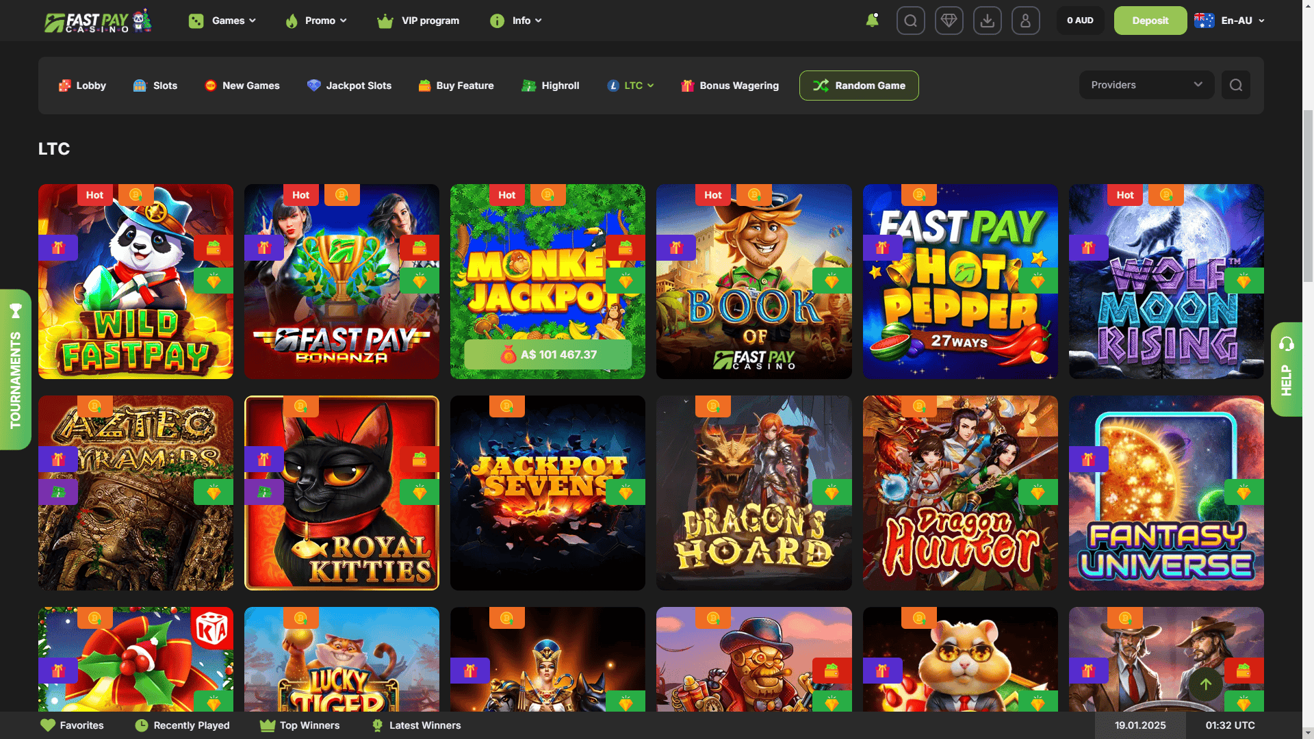
Task: Click the download app icon
Action: pyautogui.click(x=987, y=21)
